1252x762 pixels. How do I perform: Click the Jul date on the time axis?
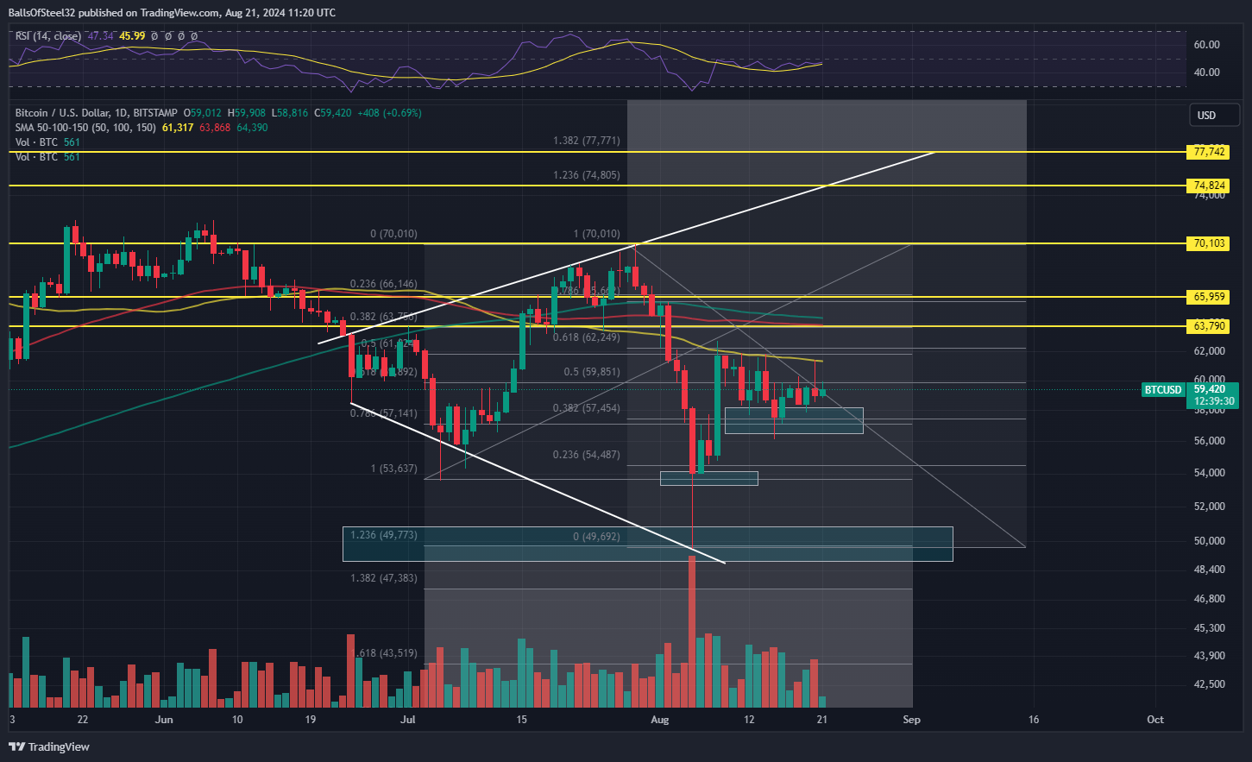pyautogui.click(x=408, y=720)
